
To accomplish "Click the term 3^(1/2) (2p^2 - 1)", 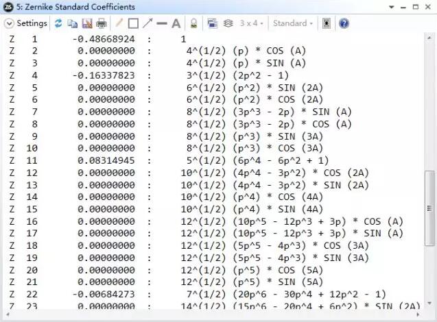I will 238,75.
